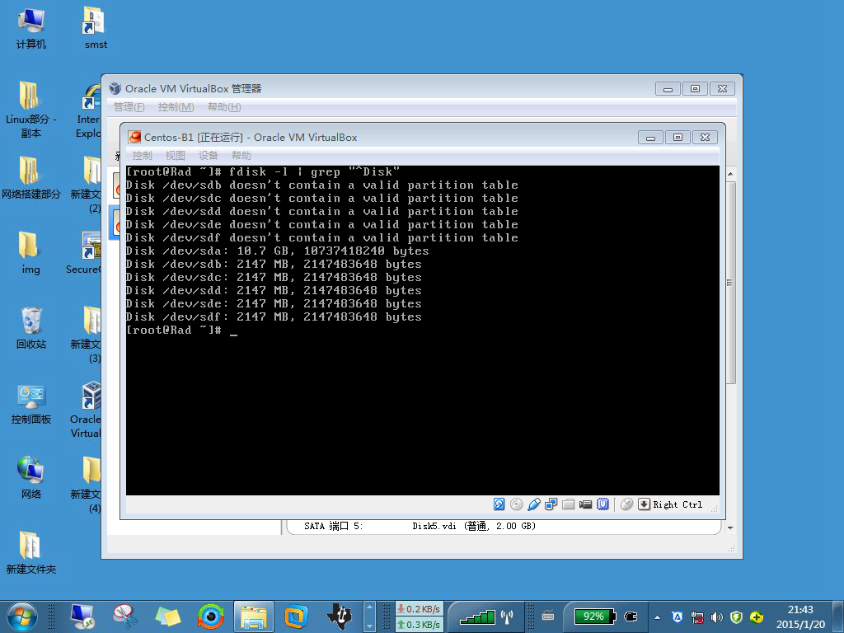Viewport: 844px width, 633px height.
Task: Open the 控制 menu in the Centos-B1 window
Action: coord(142,156)
